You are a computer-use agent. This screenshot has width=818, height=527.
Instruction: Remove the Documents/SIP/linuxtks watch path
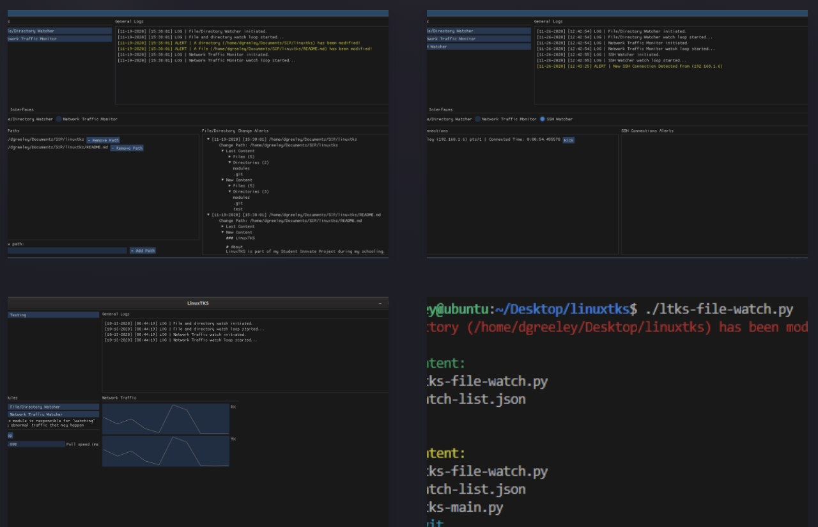coord(103,140)
